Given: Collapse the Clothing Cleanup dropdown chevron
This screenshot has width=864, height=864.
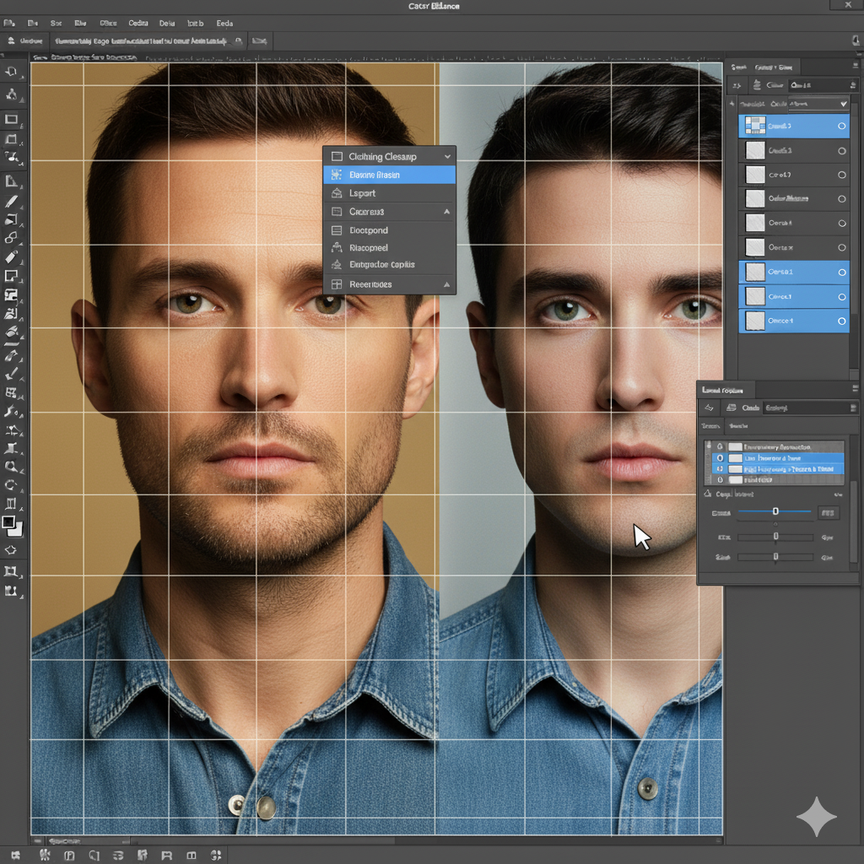Looking at the screenshot, I should [447, 157].
